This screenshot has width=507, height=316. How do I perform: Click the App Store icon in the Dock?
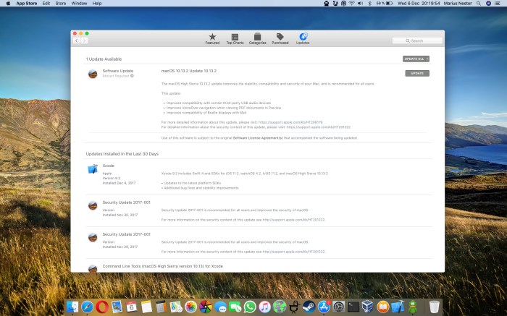(324, 307)
